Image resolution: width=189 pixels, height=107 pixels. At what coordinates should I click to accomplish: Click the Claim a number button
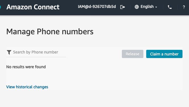[x=164, y=54]
